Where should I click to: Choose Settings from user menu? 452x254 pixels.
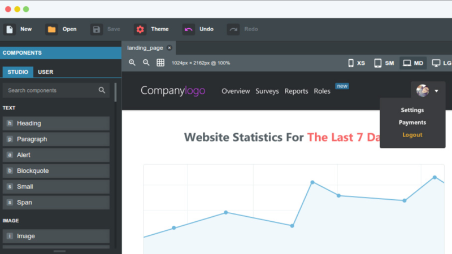[412, 110]
